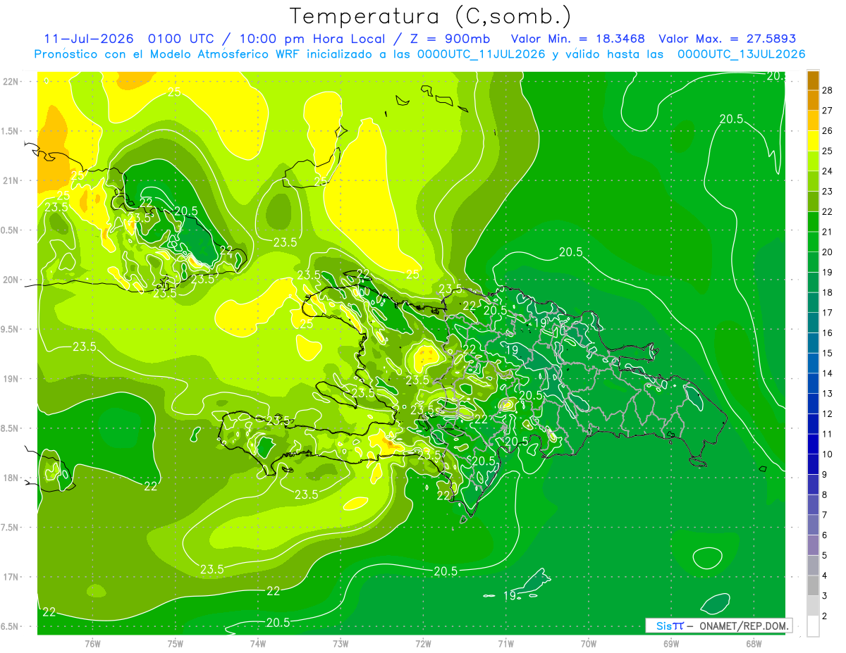Select the '0000UTC_13JUL2026' valid-until time
Image resolution: width=846 pixels, height=653 pixels.
(741, 54)
